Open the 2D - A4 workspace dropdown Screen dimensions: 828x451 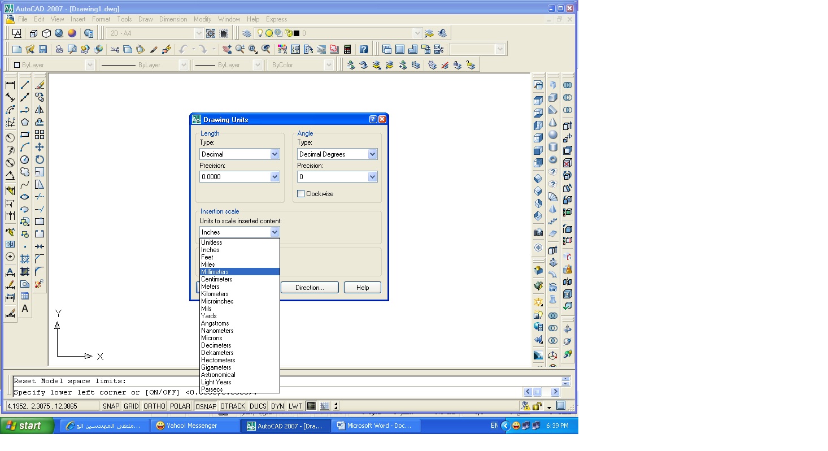(x=155, y=33)
